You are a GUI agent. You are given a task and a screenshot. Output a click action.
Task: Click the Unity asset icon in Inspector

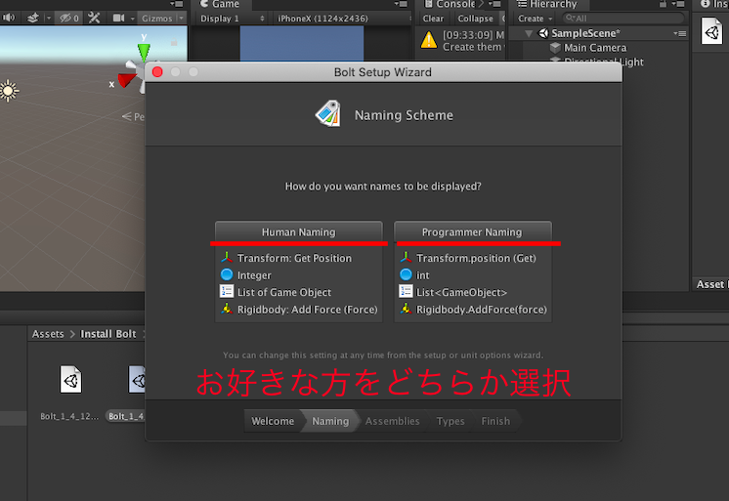pos(711,30)
